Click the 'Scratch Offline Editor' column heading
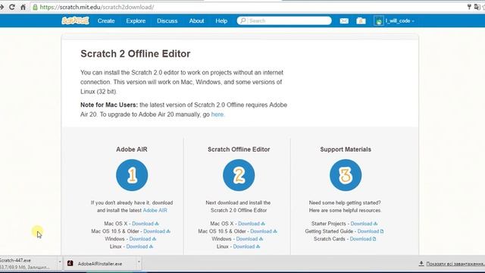This screenshot has width=485, height=273. (239, 149)
